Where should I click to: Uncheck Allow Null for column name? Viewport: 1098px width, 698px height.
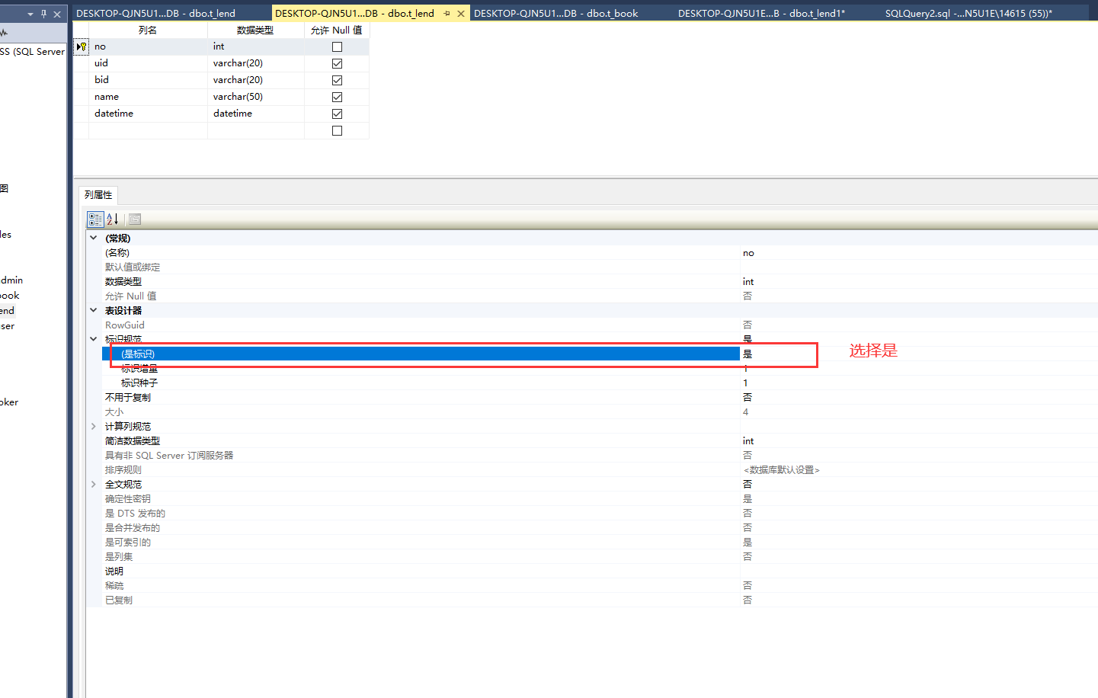click(337, 97)
